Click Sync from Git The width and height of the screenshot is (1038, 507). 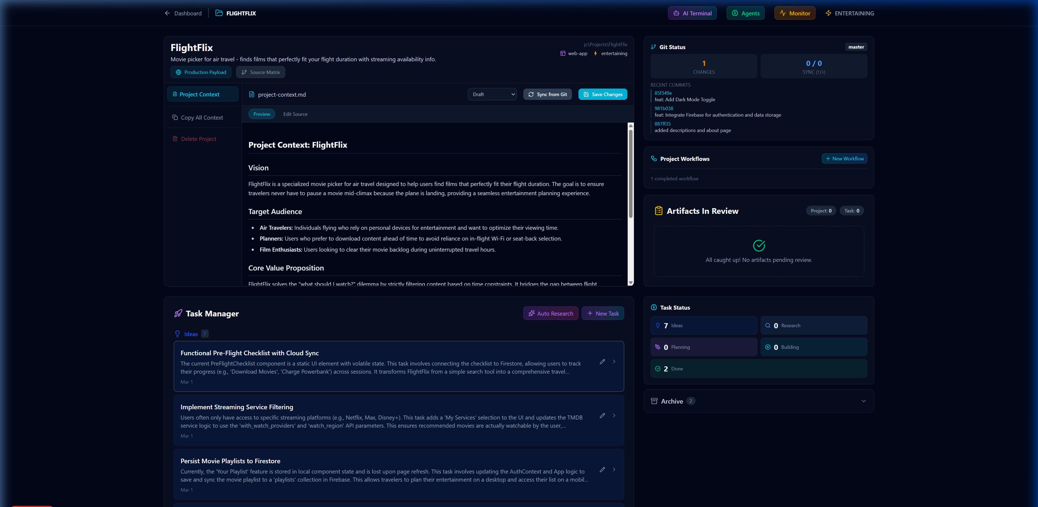pos(547,94)
